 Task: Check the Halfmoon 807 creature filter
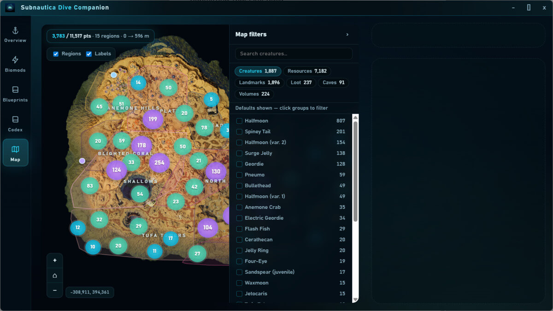tap(239, 121)
